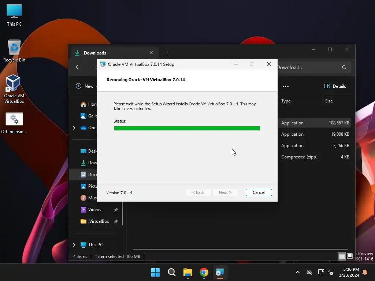Close the Downloads tab
Image resolution: width=375 pixels, height=281 pixels.
pos(151,53)
